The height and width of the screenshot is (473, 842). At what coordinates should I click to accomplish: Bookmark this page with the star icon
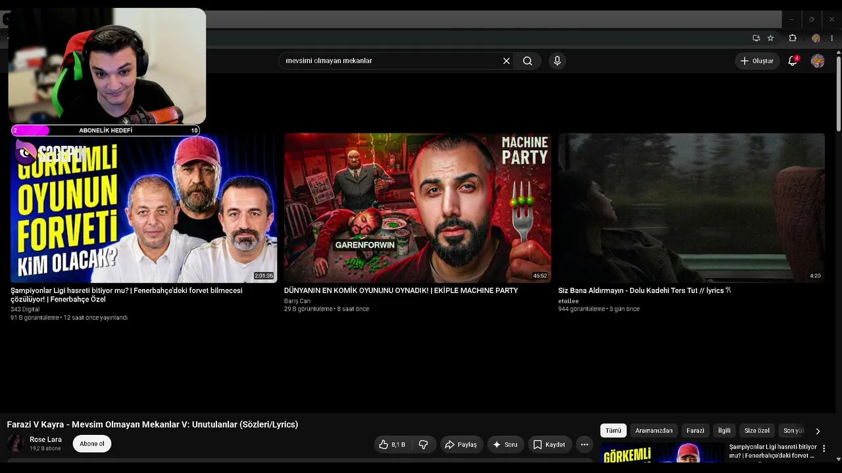[770, 38]
